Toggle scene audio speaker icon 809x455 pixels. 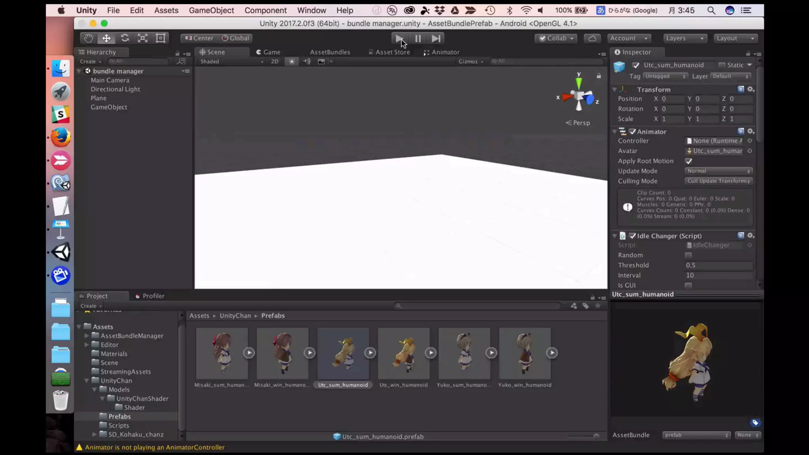307,62
